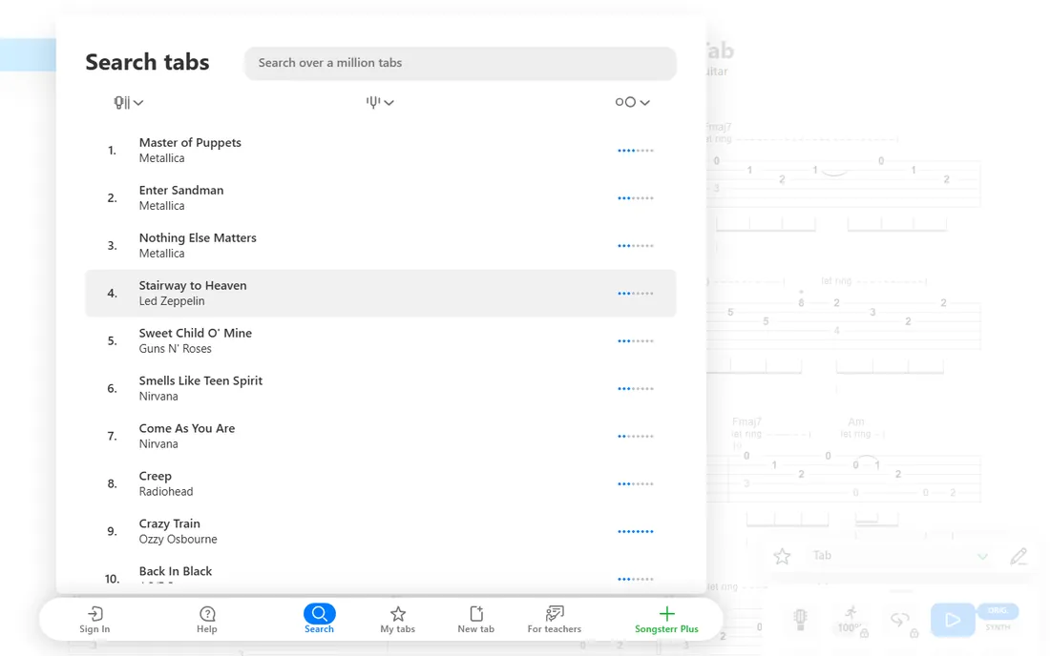The width and height of the screenshot is (1050, 656).
Task: Go to My tabs
Action: 398,619
